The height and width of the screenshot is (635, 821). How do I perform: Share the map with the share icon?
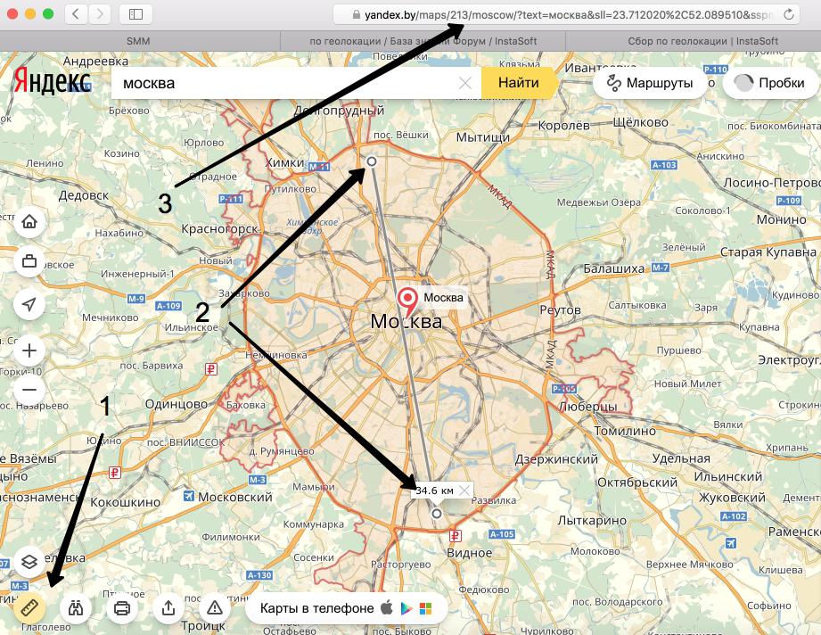(168, 607)
